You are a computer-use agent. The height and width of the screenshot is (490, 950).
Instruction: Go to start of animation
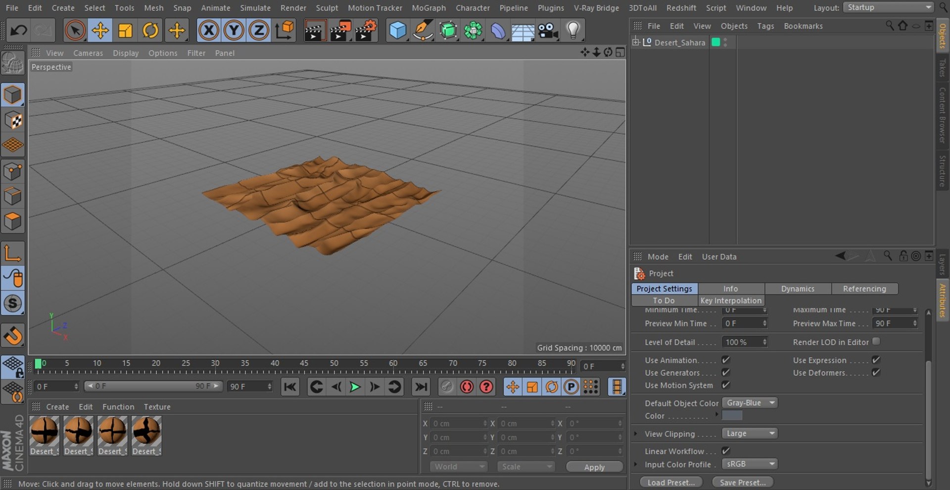tap(290, 387)
